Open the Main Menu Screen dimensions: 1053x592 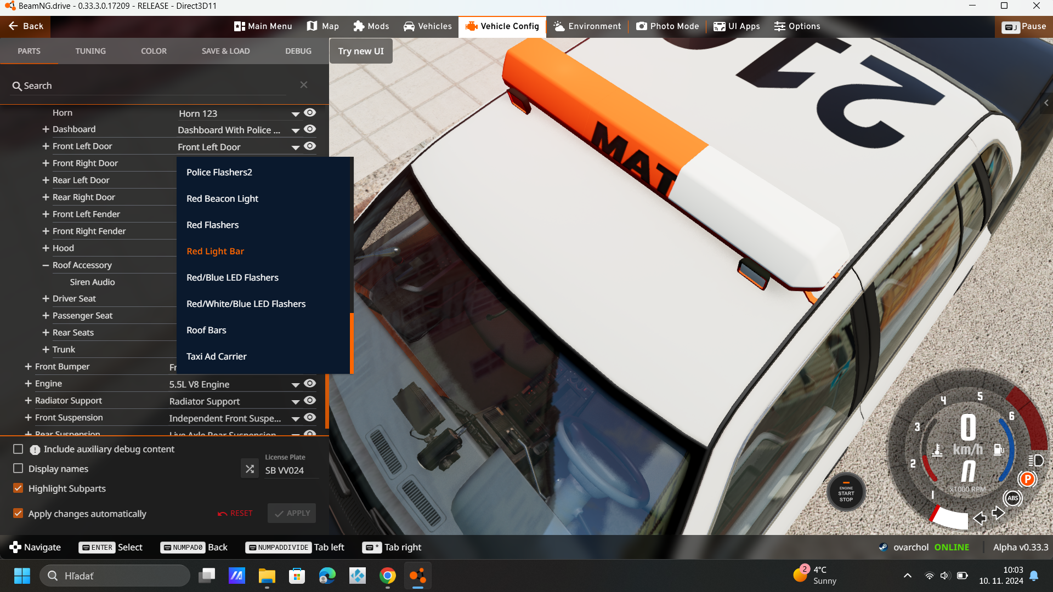263,26
